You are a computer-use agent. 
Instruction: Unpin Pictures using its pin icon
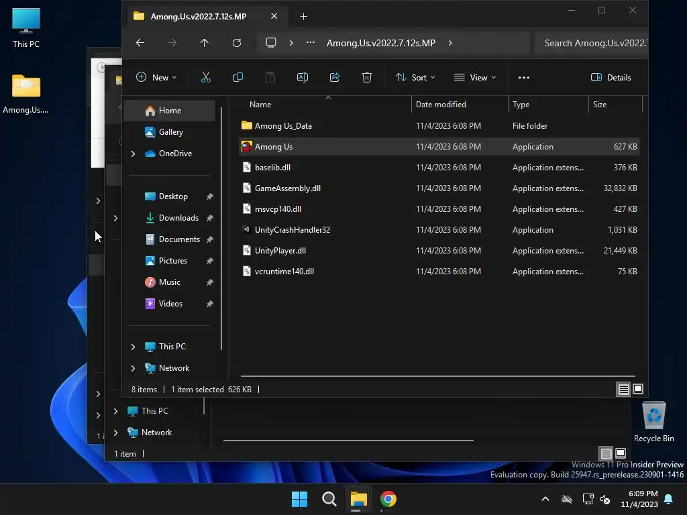210,261
